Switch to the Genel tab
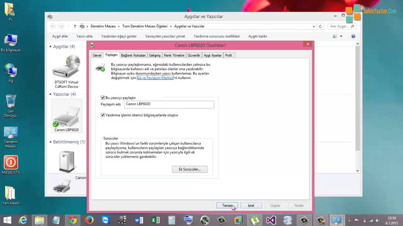 (x=97, y=55)
